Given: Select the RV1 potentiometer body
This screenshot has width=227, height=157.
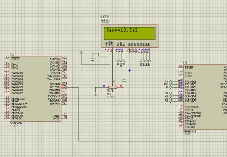Looking at the screenshot, I should [113, 87].
